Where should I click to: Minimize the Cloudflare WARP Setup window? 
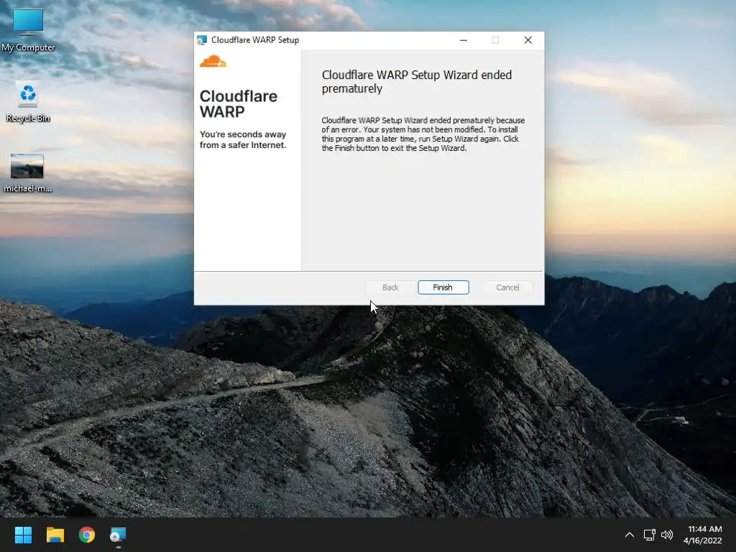point(464,40)
